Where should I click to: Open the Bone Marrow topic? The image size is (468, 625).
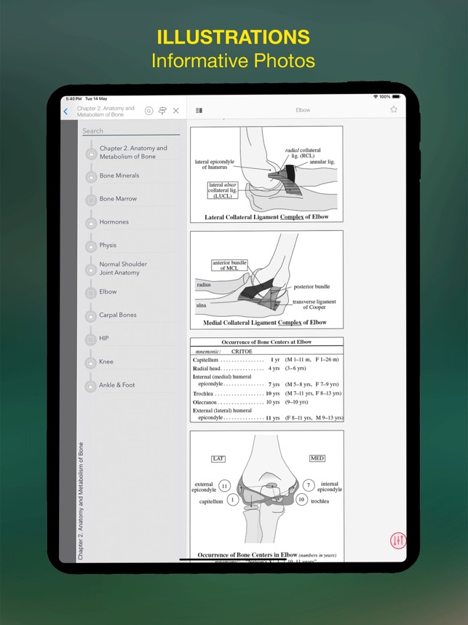tap(119, 199)
